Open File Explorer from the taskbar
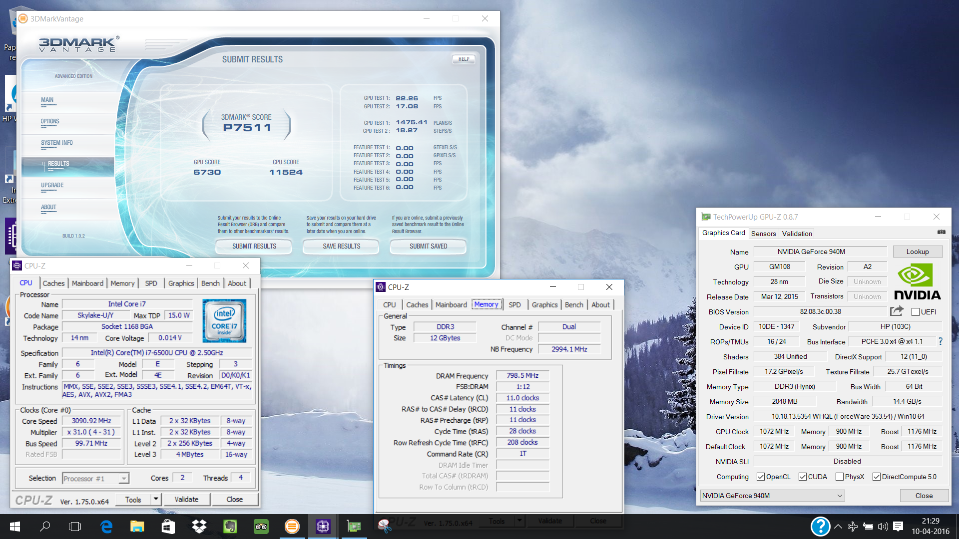Screen dimensions: 959x539 pos(137,527)
